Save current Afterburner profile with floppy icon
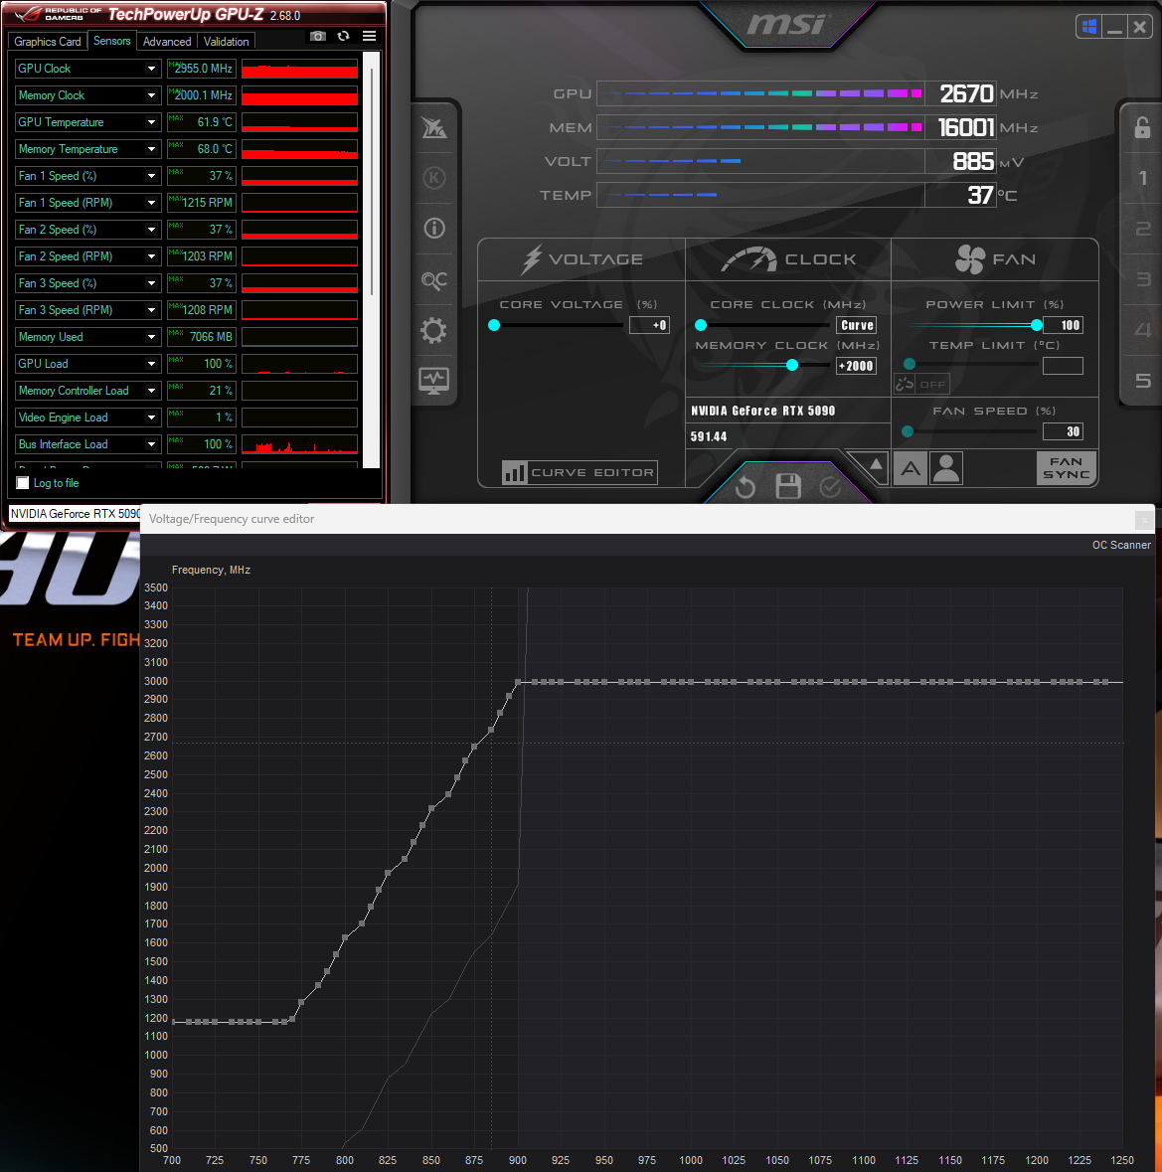Screen dimensions: 1162x1172 coord(788,486)
